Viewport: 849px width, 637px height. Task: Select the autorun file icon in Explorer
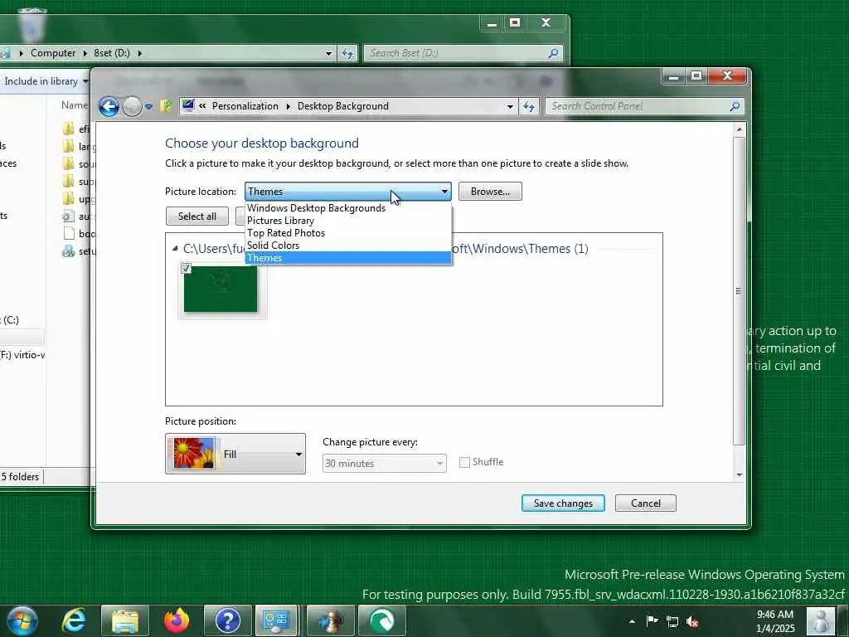point(68,216)
